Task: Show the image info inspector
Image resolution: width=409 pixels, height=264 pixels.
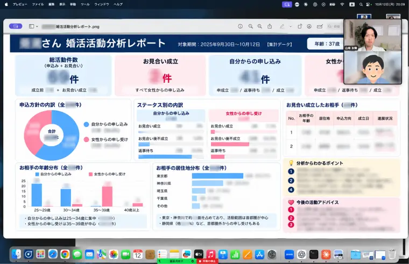Action: pyautogui.click(x=240, y=26)
